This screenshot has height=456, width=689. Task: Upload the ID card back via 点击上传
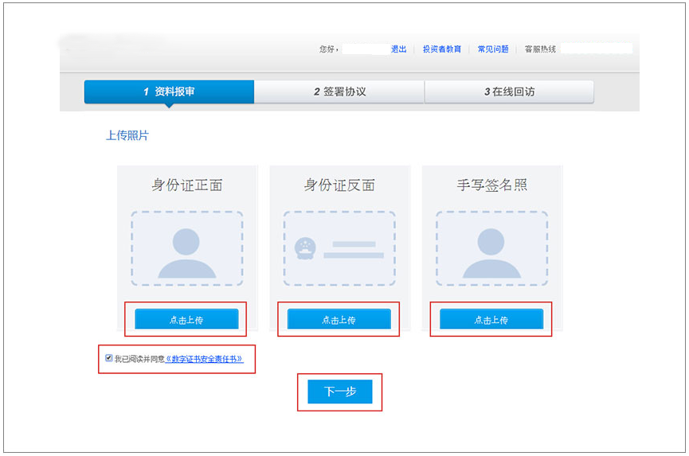[339, 319]
